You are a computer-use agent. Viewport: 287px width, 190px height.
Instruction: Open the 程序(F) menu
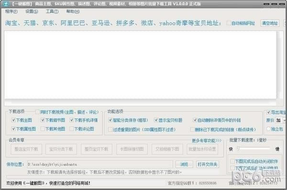coord(11,11)
